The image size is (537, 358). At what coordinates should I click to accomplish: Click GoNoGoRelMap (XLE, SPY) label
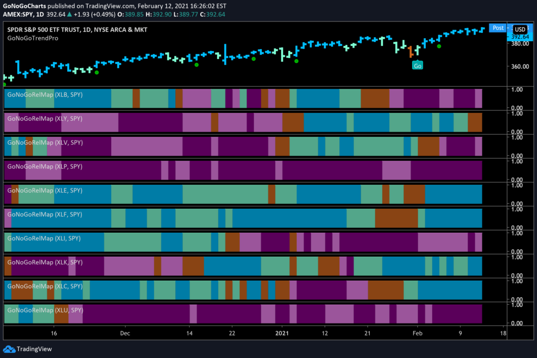click(x=45, y=191)
